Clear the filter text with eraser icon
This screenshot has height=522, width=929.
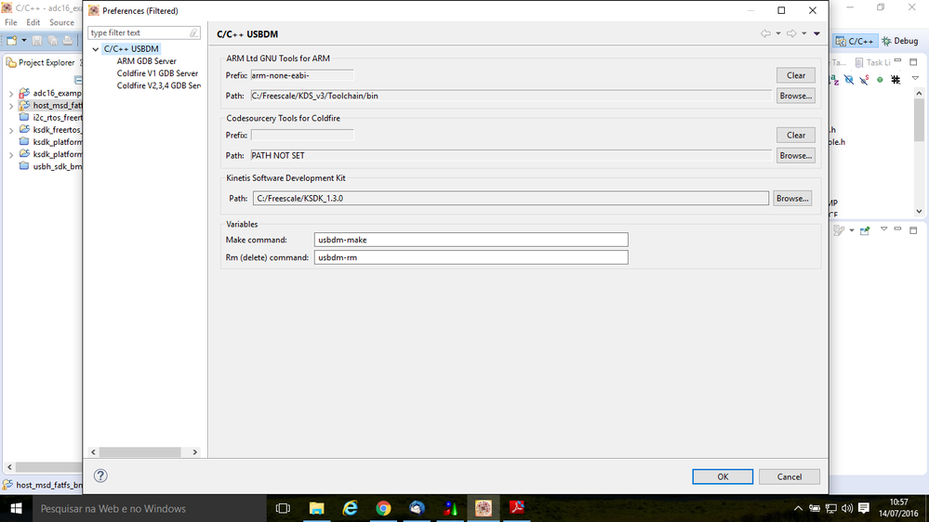coord(193,33)
